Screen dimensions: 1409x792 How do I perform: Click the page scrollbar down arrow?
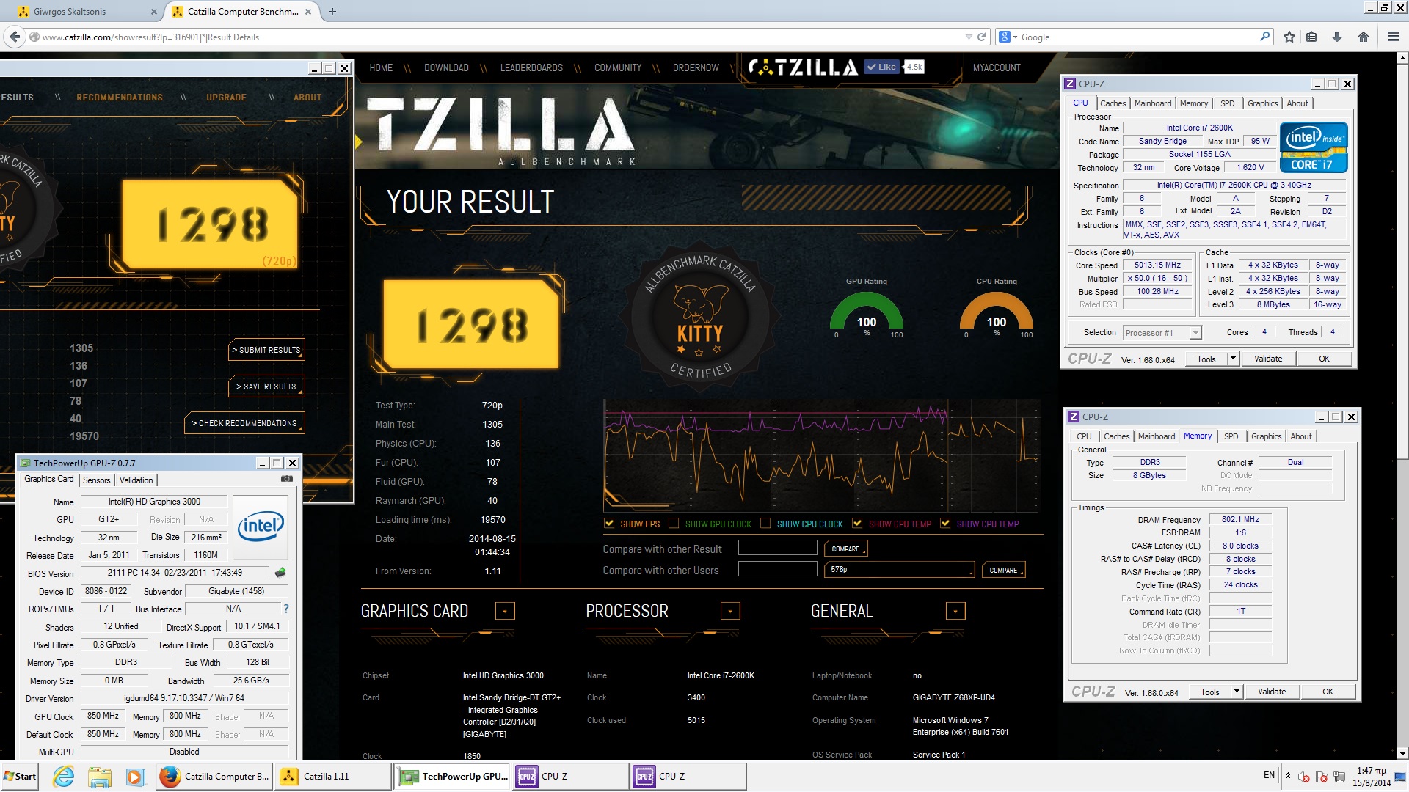coord(1402,753)
